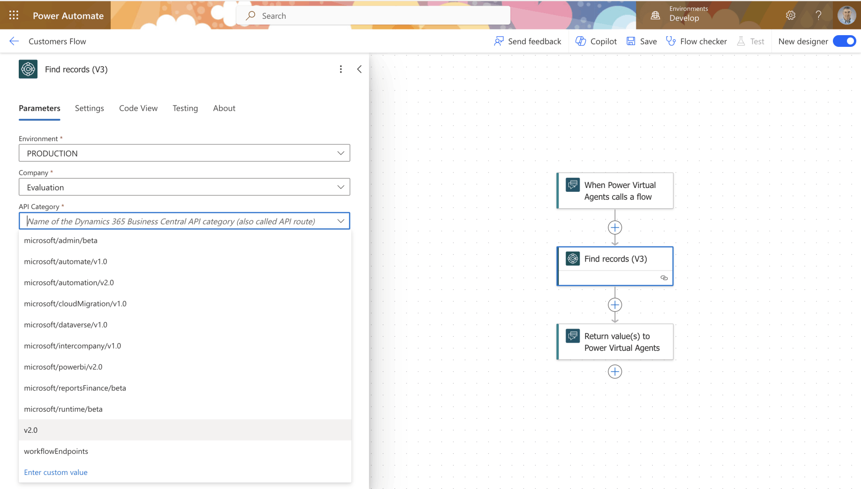Add a step after Find records
861x489 pixels.
pos(615,305)
